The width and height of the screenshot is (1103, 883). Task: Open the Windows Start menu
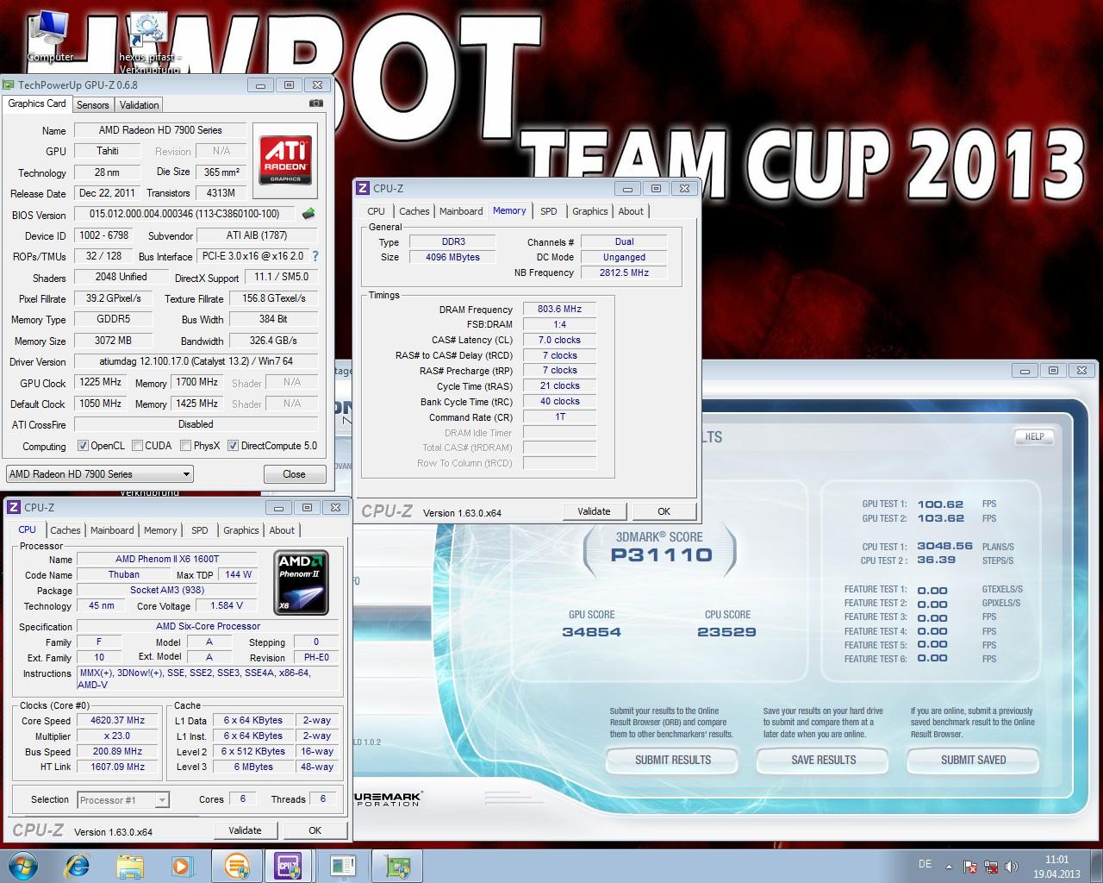pyautogui.click(x=22, y=865)
